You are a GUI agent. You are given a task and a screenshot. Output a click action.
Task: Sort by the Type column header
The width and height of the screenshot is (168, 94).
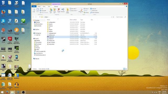(x=82, y=20)
